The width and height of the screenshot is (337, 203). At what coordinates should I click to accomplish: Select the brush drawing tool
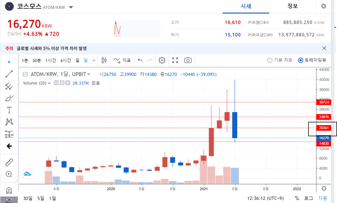[9, 98]
